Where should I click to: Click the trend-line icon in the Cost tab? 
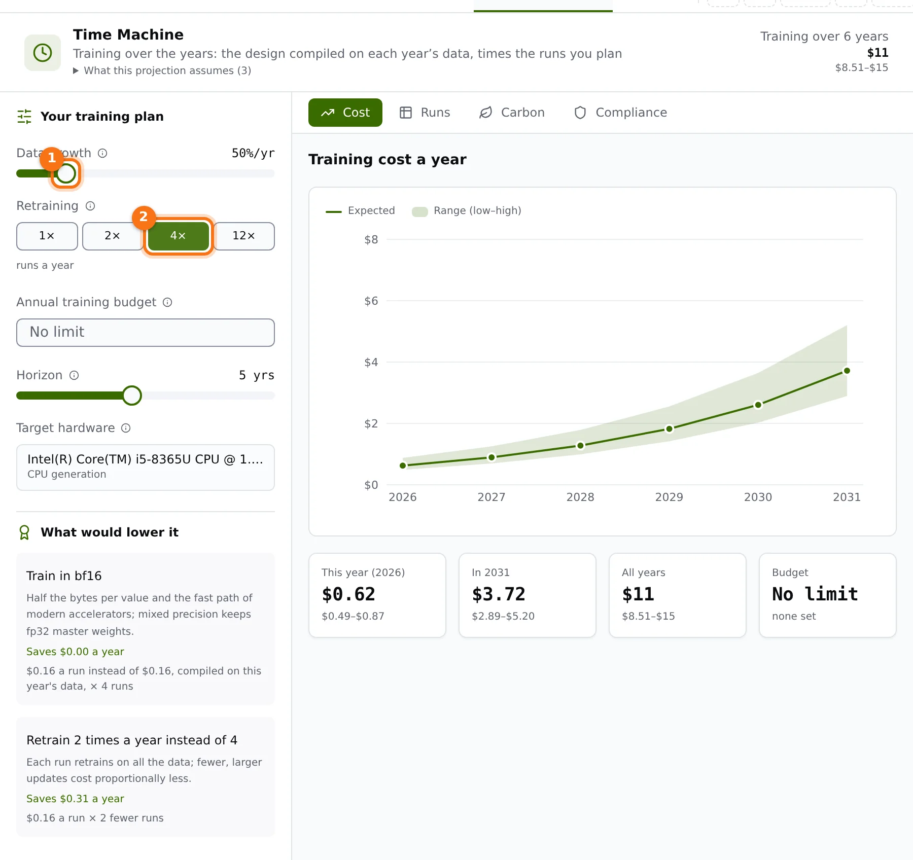328,113
